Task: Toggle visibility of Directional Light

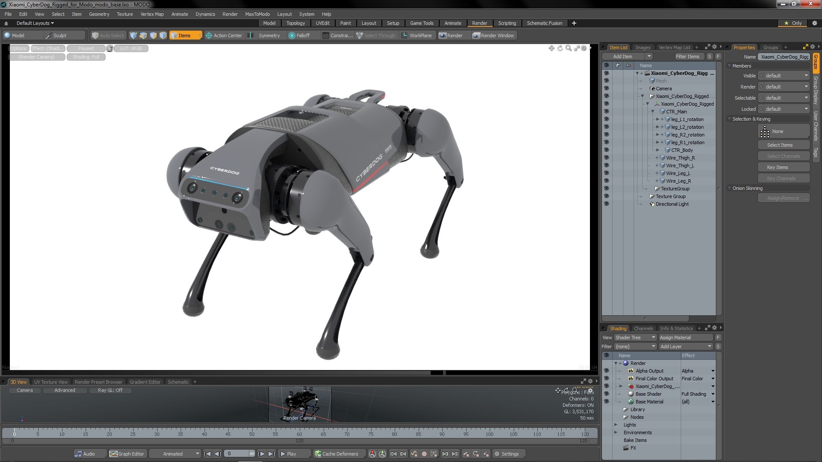Action: tap(606, 204)
